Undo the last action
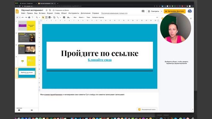The height and width of the screenshot is (119, 212). click(23, 18)
